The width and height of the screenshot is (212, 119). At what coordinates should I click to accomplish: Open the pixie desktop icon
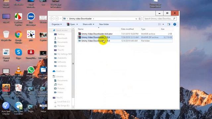coord(31,36)
